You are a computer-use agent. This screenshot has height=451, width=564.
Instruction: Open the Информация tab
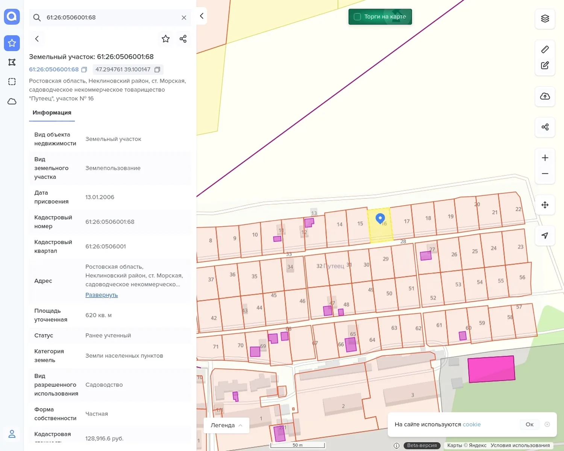(x=52, y=113)
